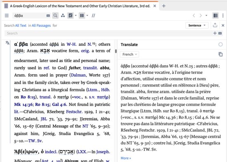This screenshot has height=162, width=227.
Task: Close the inline search bar
Action: [223, 26]
